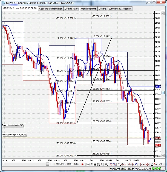
Task: Select the cursor pointer tool
Action: (106, 164)
